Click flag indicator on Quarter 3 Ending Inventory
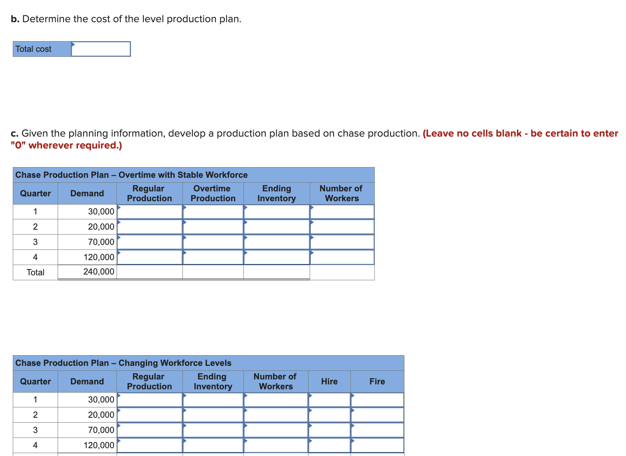626x456 pixels. tap(246, 237)
